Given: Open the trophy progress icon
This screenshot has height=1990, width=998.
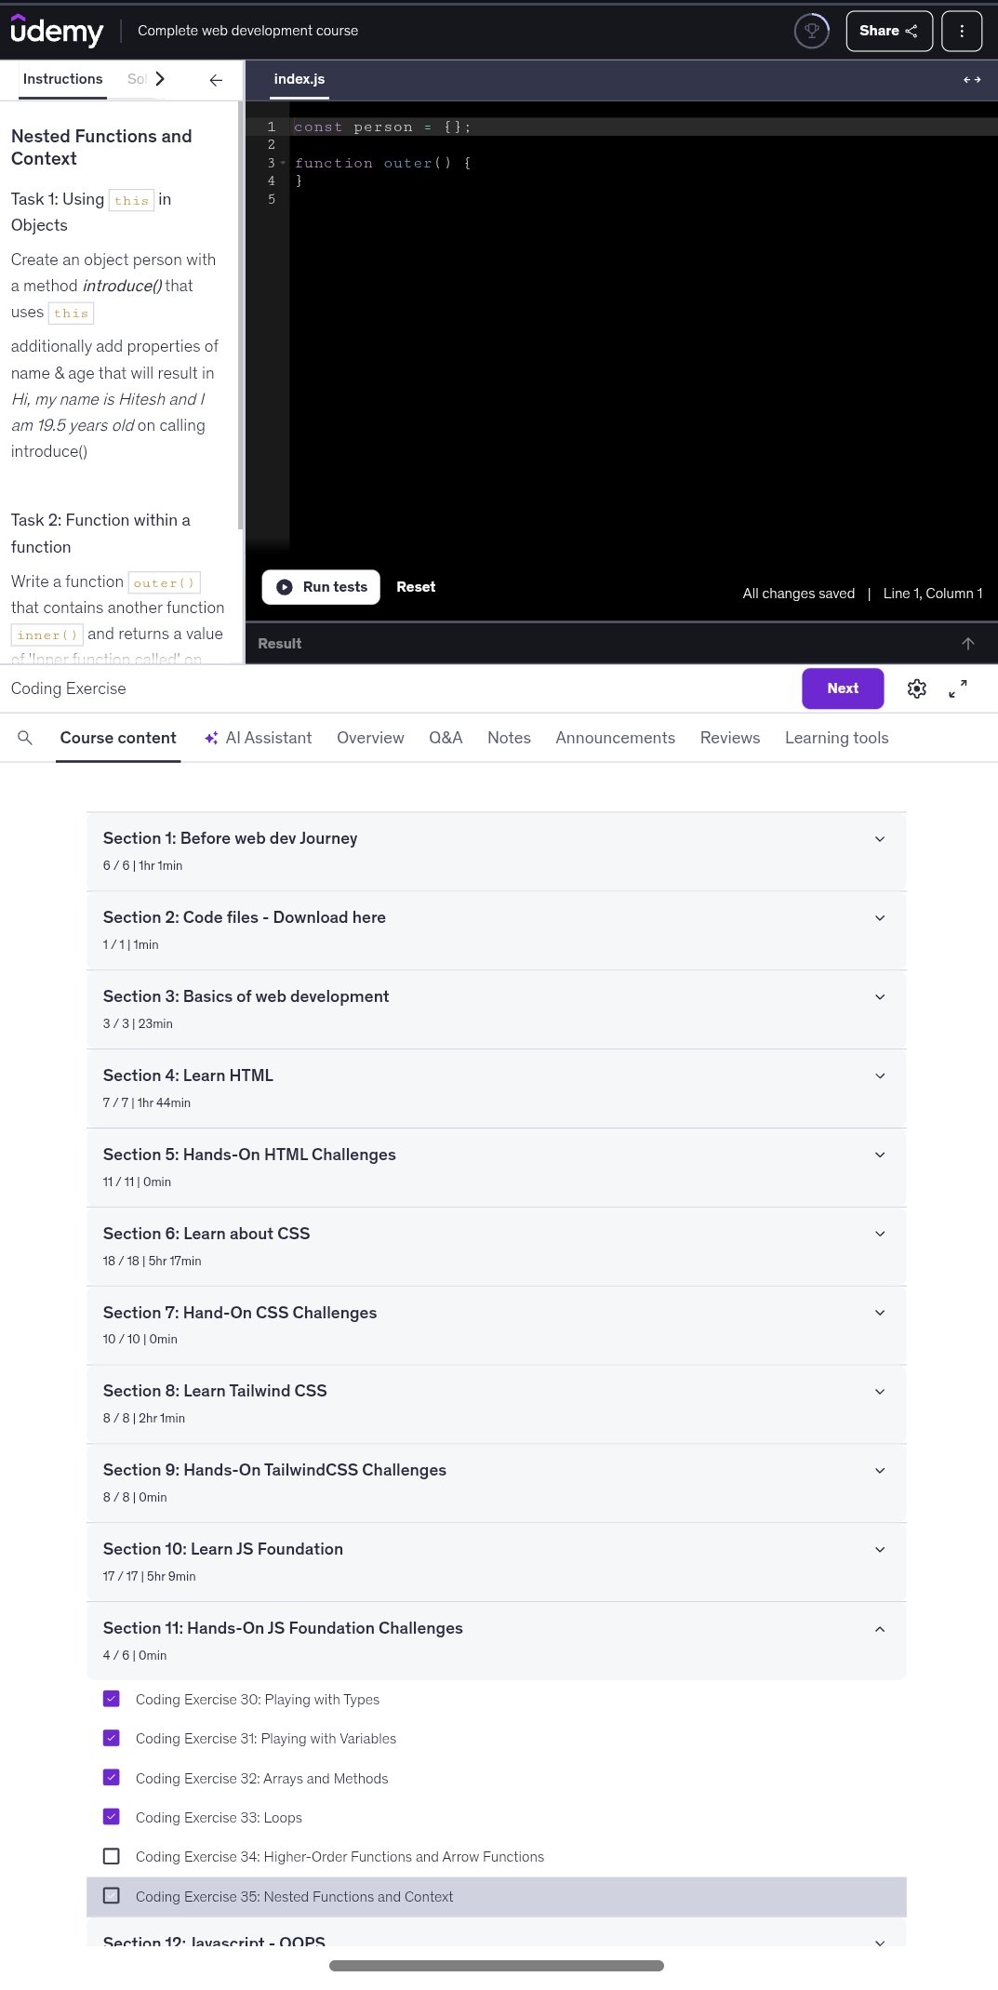Looking at the screenshot, I should click(811, 31).
